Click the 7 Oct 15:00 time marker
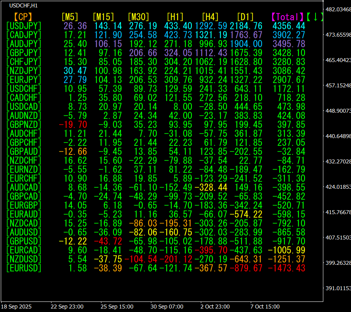Screen dimensions: 351x312 pos(265,307)
